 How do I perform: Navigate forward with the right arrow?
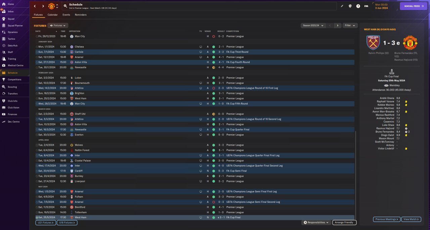(x=43, y=6)
